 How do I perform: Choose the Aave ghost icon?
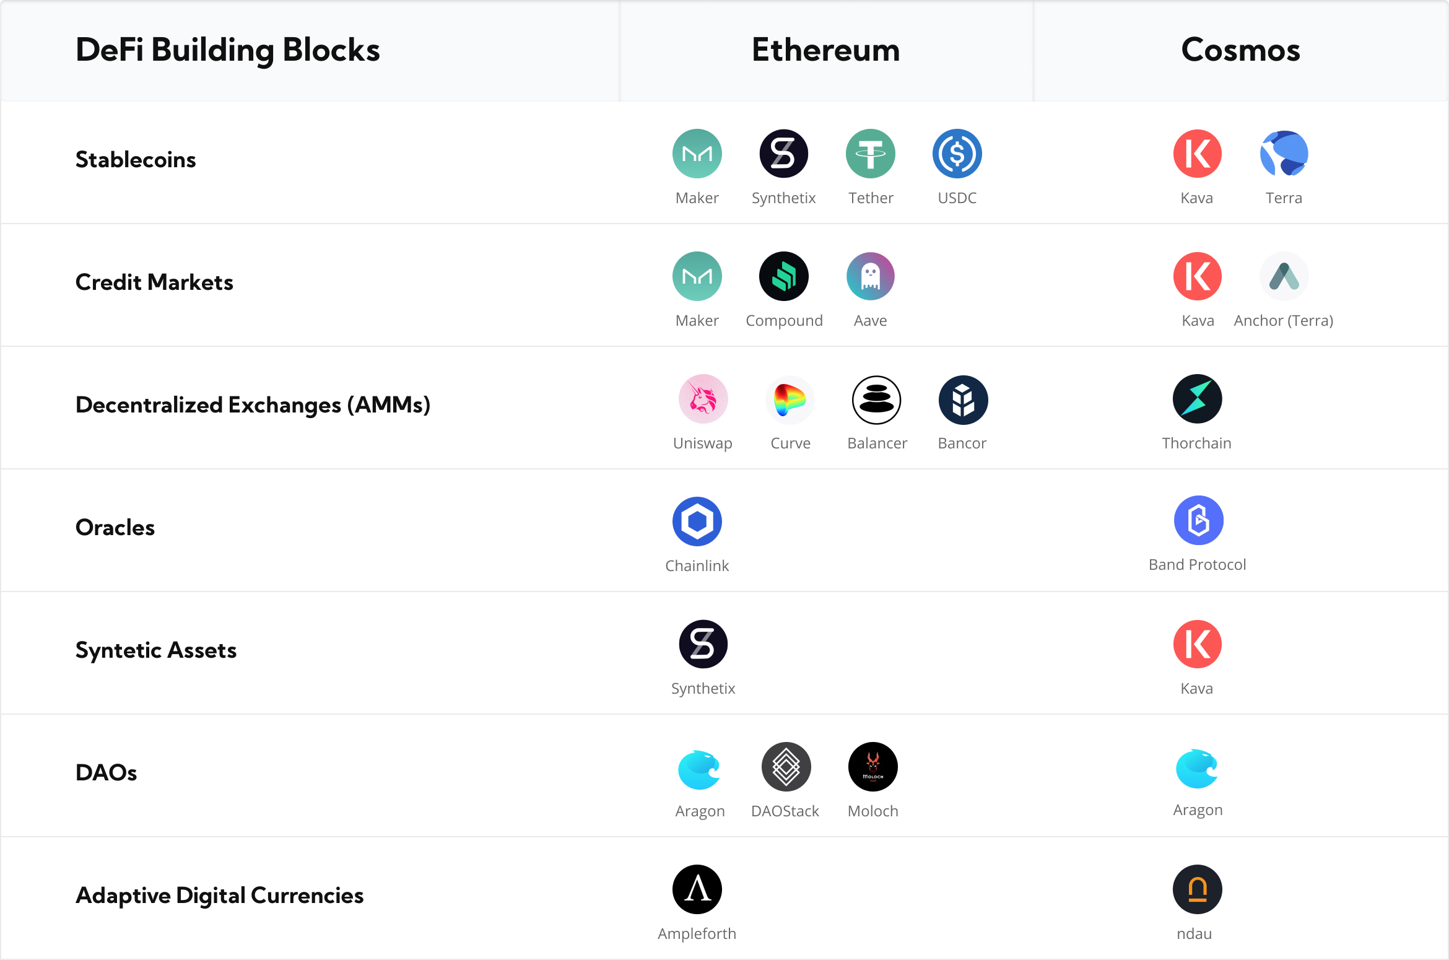point(870,276)
